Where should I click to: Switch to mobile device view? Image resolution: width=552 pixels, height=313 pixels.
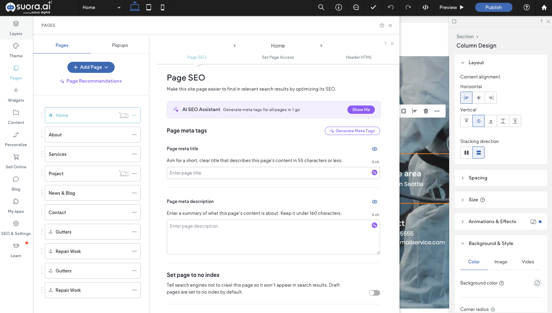pos(163,7)
